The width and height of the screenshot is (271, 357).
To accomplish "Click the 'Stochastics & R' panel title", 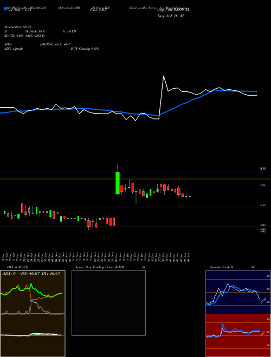I will 222,267.
